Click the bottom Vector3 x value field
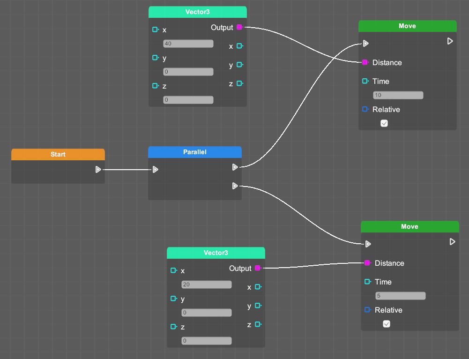The width and height of the screenshot is (469, 359). click(x=207, y=284)
